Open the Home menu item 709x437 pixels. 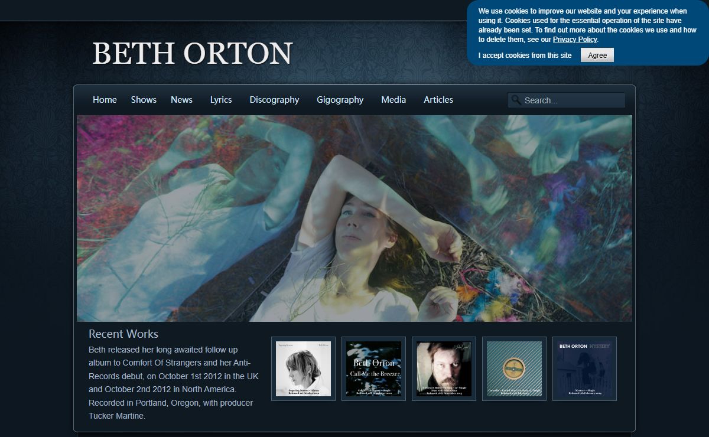pyautogui.click(x=105, y=100)
